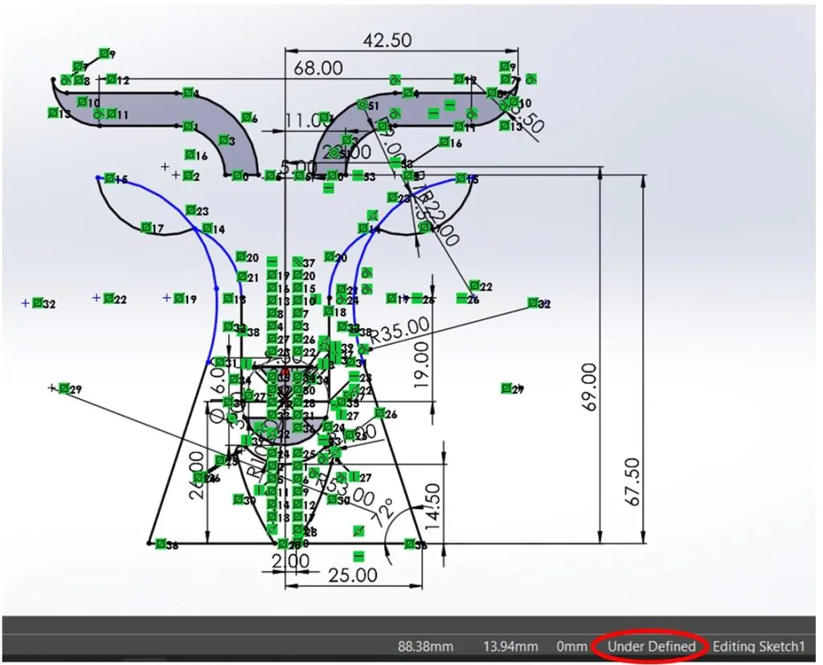Select the 42.50 dimension at the top
The height and width of the screenshot is (665, 823).
387,40
